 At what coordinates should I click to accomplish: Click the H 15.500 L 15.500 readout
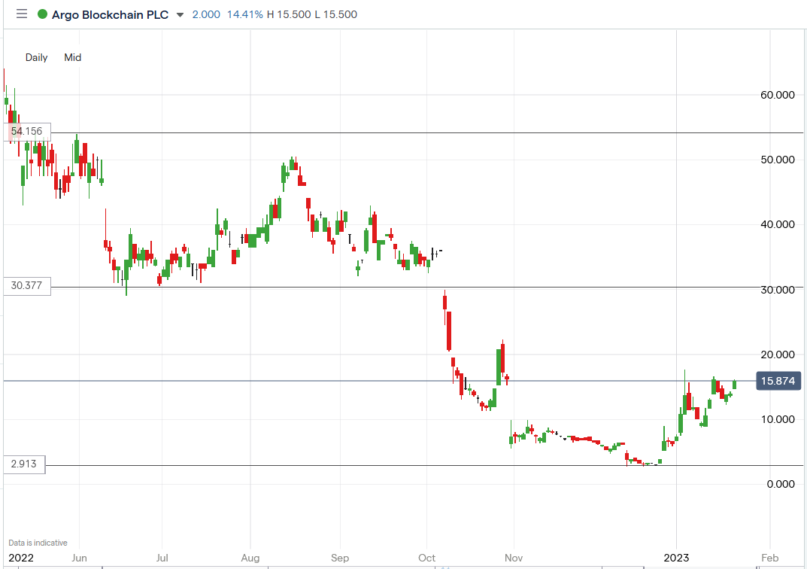pos(312,14)
